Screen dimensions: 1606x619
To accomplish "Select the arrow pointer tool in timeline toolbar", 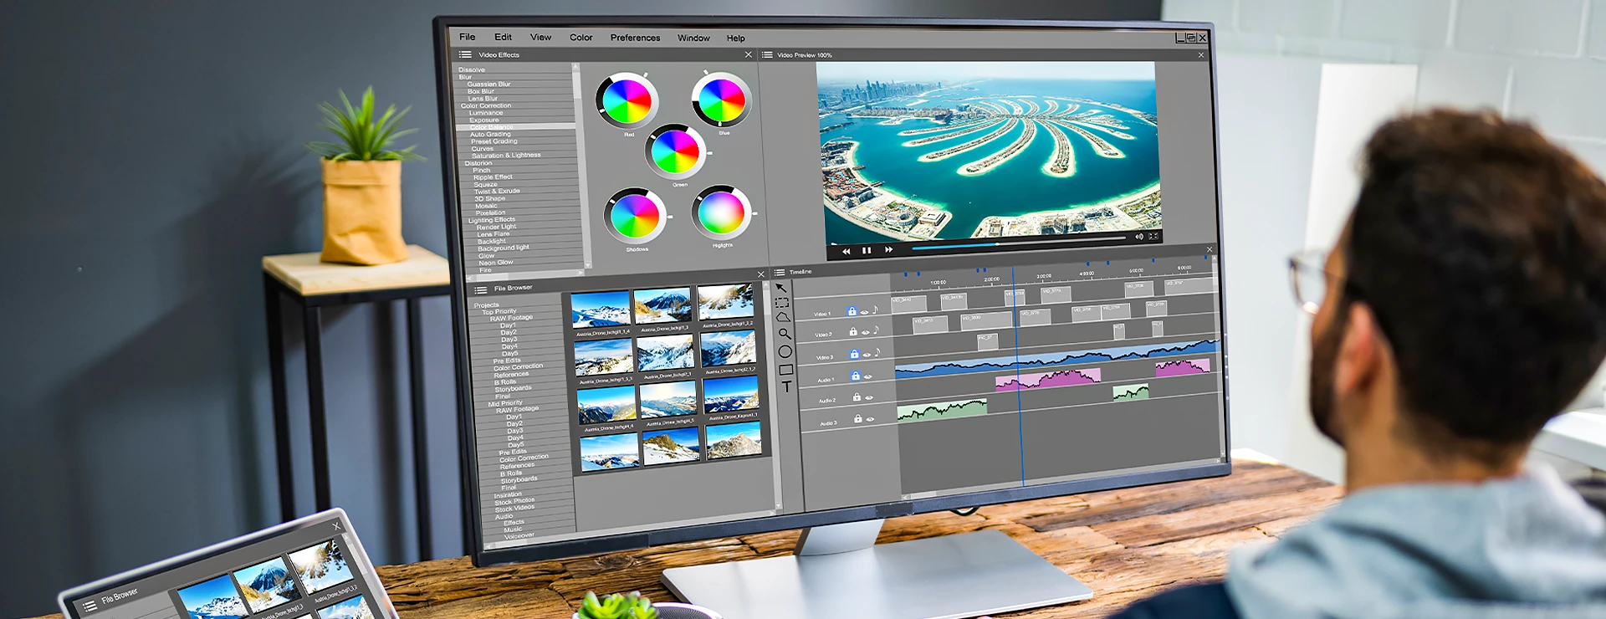I will 780,287.
